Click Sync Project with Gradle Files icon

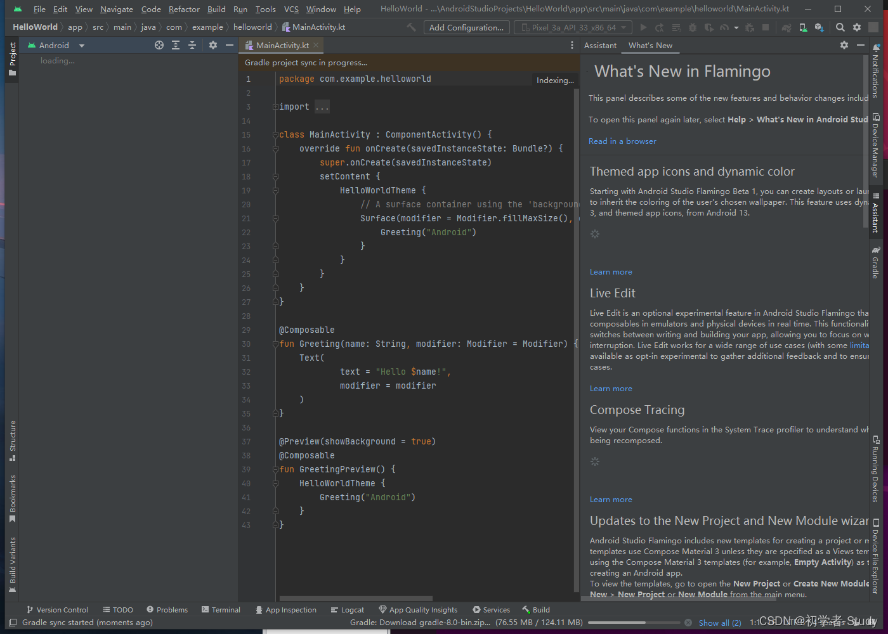pyautogui.click(x=787, y=27)
